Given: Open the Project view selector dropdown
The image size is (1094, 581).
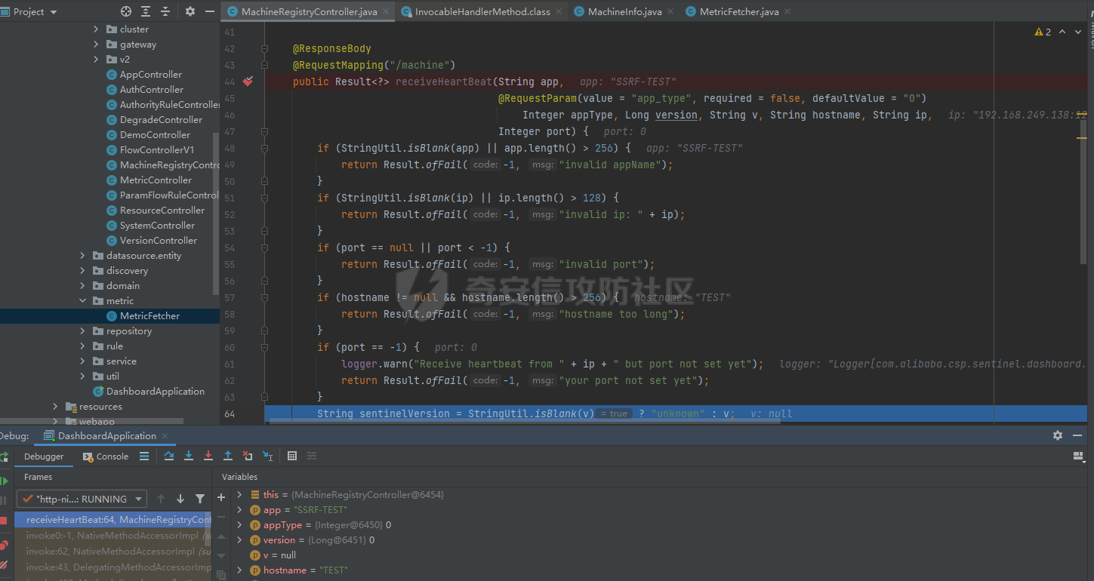Looking at the screenshot, I should coord(28,12).
